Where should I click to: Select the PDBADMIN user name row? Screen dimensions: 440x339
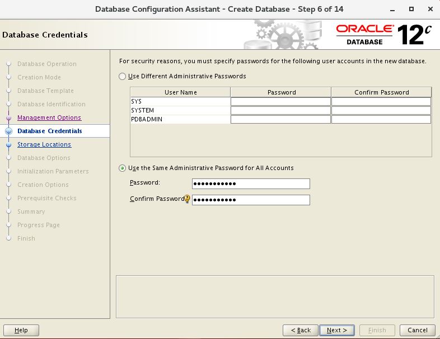(180, 119)
